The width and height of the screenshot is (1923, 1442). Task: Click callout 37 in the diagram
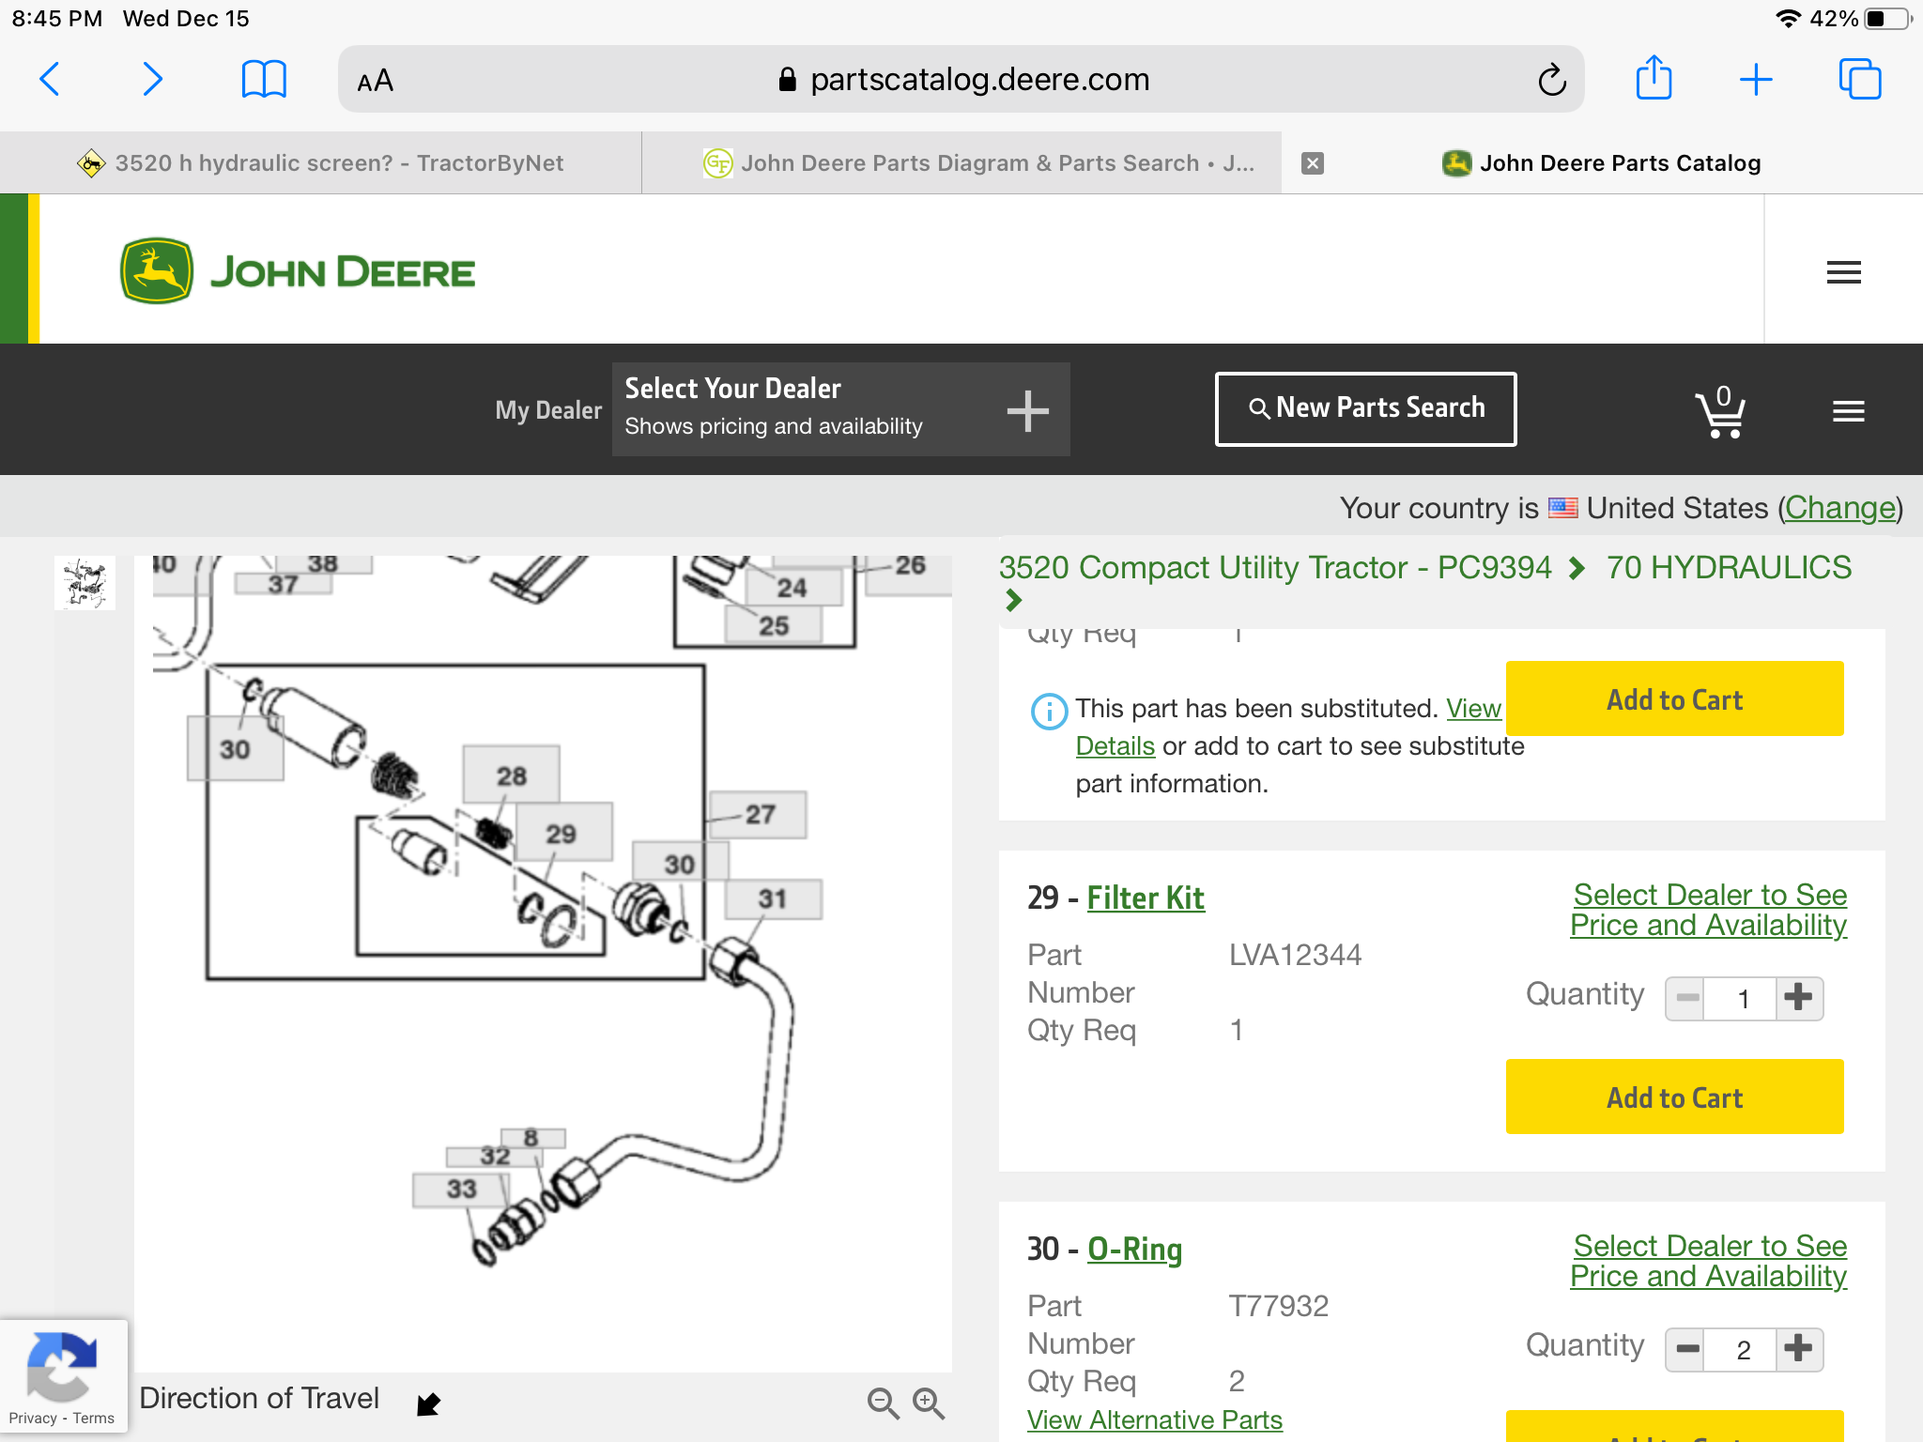[283, 584]
